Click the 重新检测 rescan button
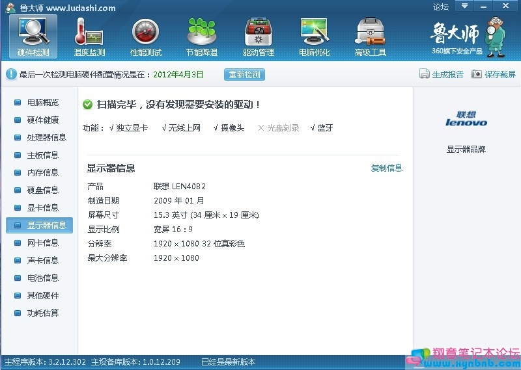 pyautogui.click(x=245, y=74)
